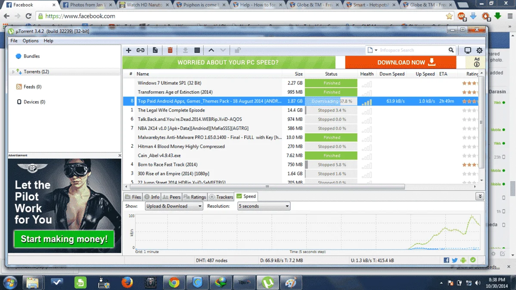Image resolution: width=516 pixels, height=290 pixels.
Task: Click Add Torrent from URL link icon
Action: coord(140,50)
